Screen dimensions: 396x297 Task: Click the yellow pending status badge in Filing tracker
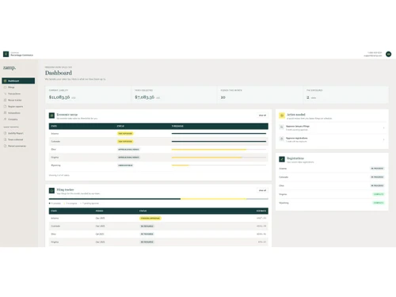tap(150, 219)
